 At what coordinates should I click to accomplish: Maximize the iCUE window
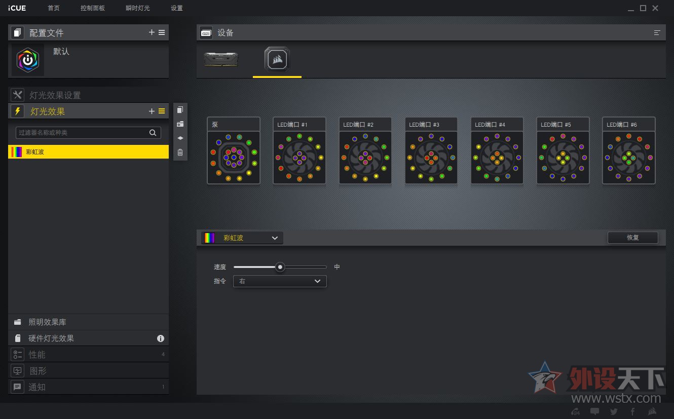click(643, 8)
